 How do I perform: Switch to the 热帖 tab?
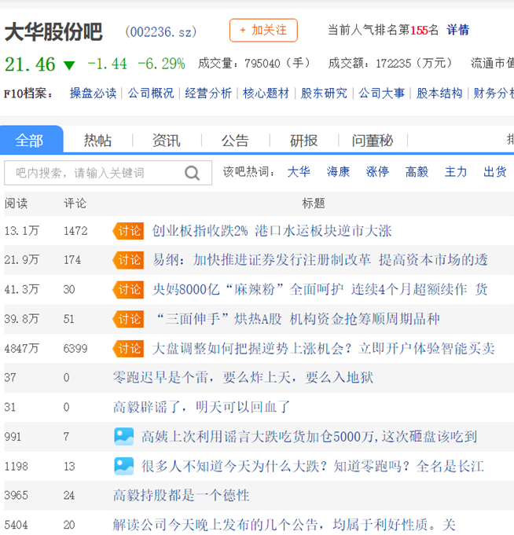tap(97, 141)
